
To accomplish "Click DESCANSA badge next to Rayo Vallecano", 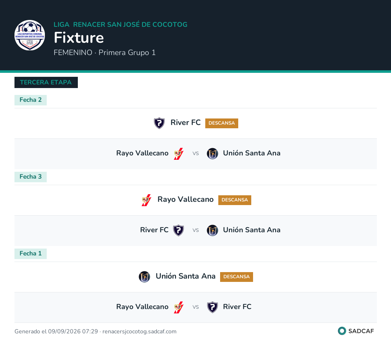I will (x=235, y=200).
